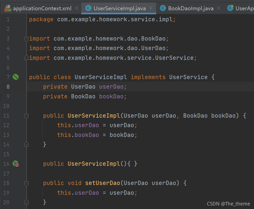Fold the setUserDao end marker at line 20
Image resolution: width=254 pixels, height=209 pixels.
point(27,202)
